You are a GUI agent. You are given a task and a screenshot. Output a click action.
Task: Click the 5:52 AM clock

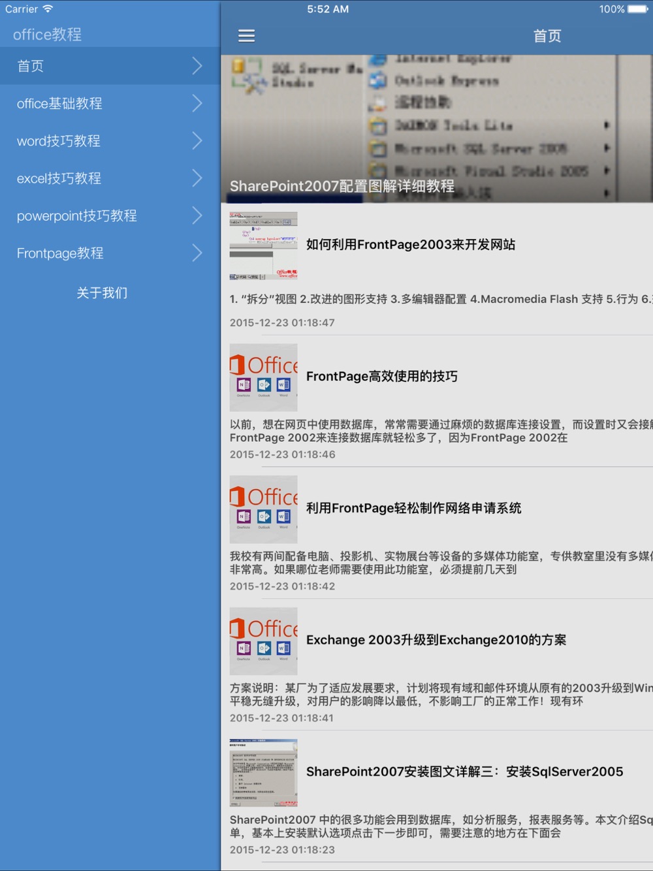coord(328,9)
